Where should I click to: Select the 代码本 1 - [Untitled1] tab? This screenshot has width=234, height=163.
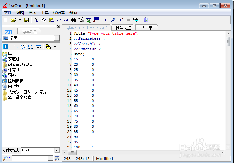87,28
